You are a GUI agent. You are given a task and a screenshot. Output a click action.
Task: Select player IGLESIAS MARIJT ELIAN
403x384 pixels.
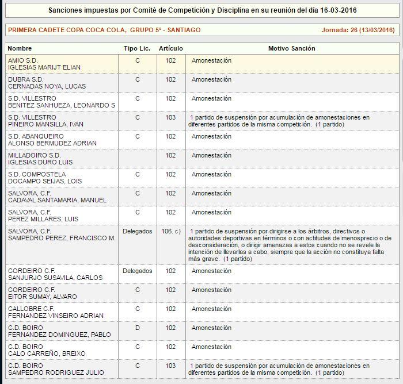[x=44, y=67]
